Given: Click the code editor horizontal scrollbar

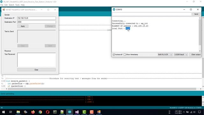Looking at the screenshot, I should coord(102,89).
